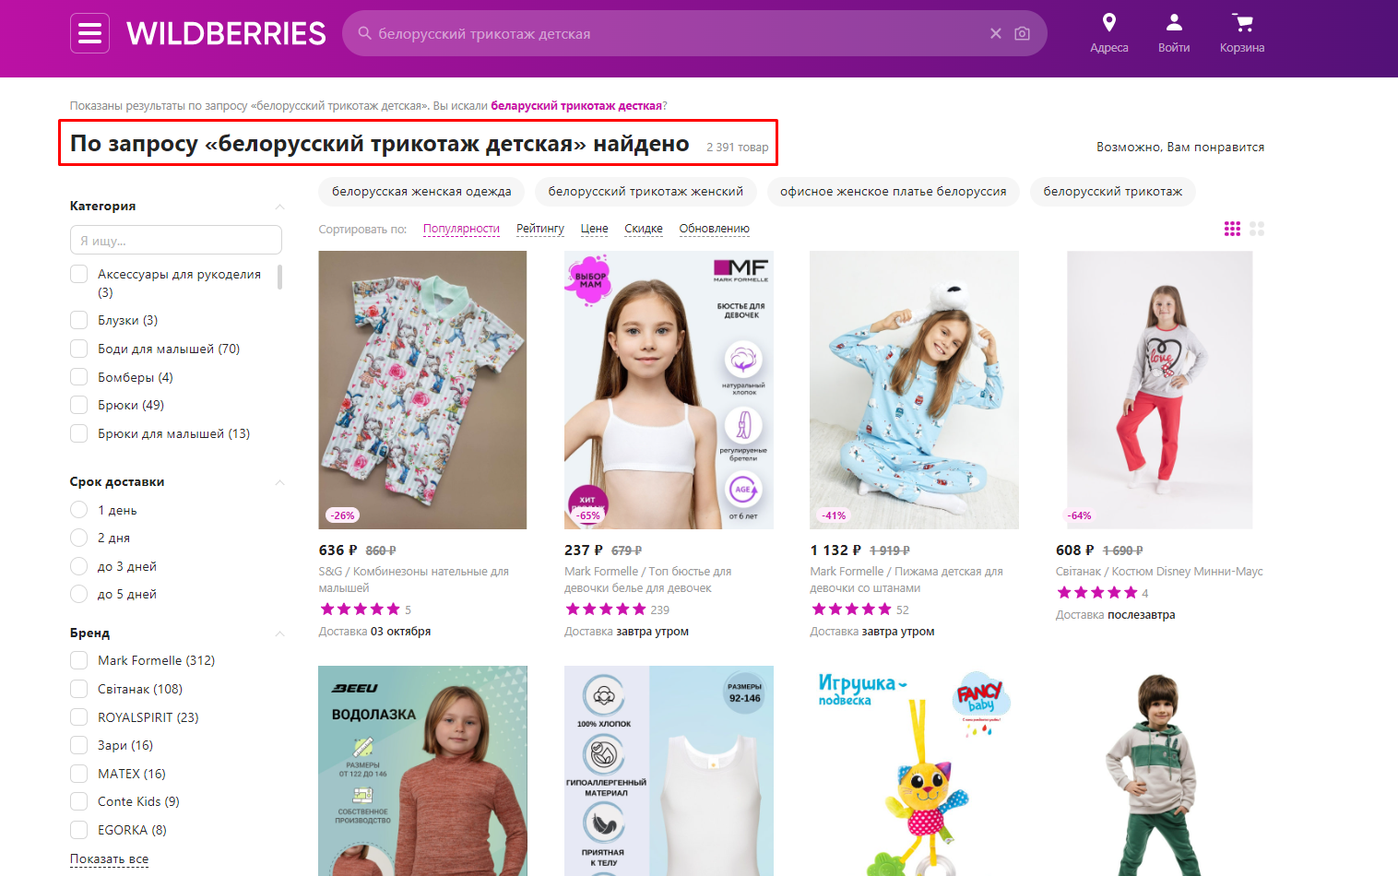Open camera image search icon
This screenshot has width=1398, height=876.
pos(1022,33)
